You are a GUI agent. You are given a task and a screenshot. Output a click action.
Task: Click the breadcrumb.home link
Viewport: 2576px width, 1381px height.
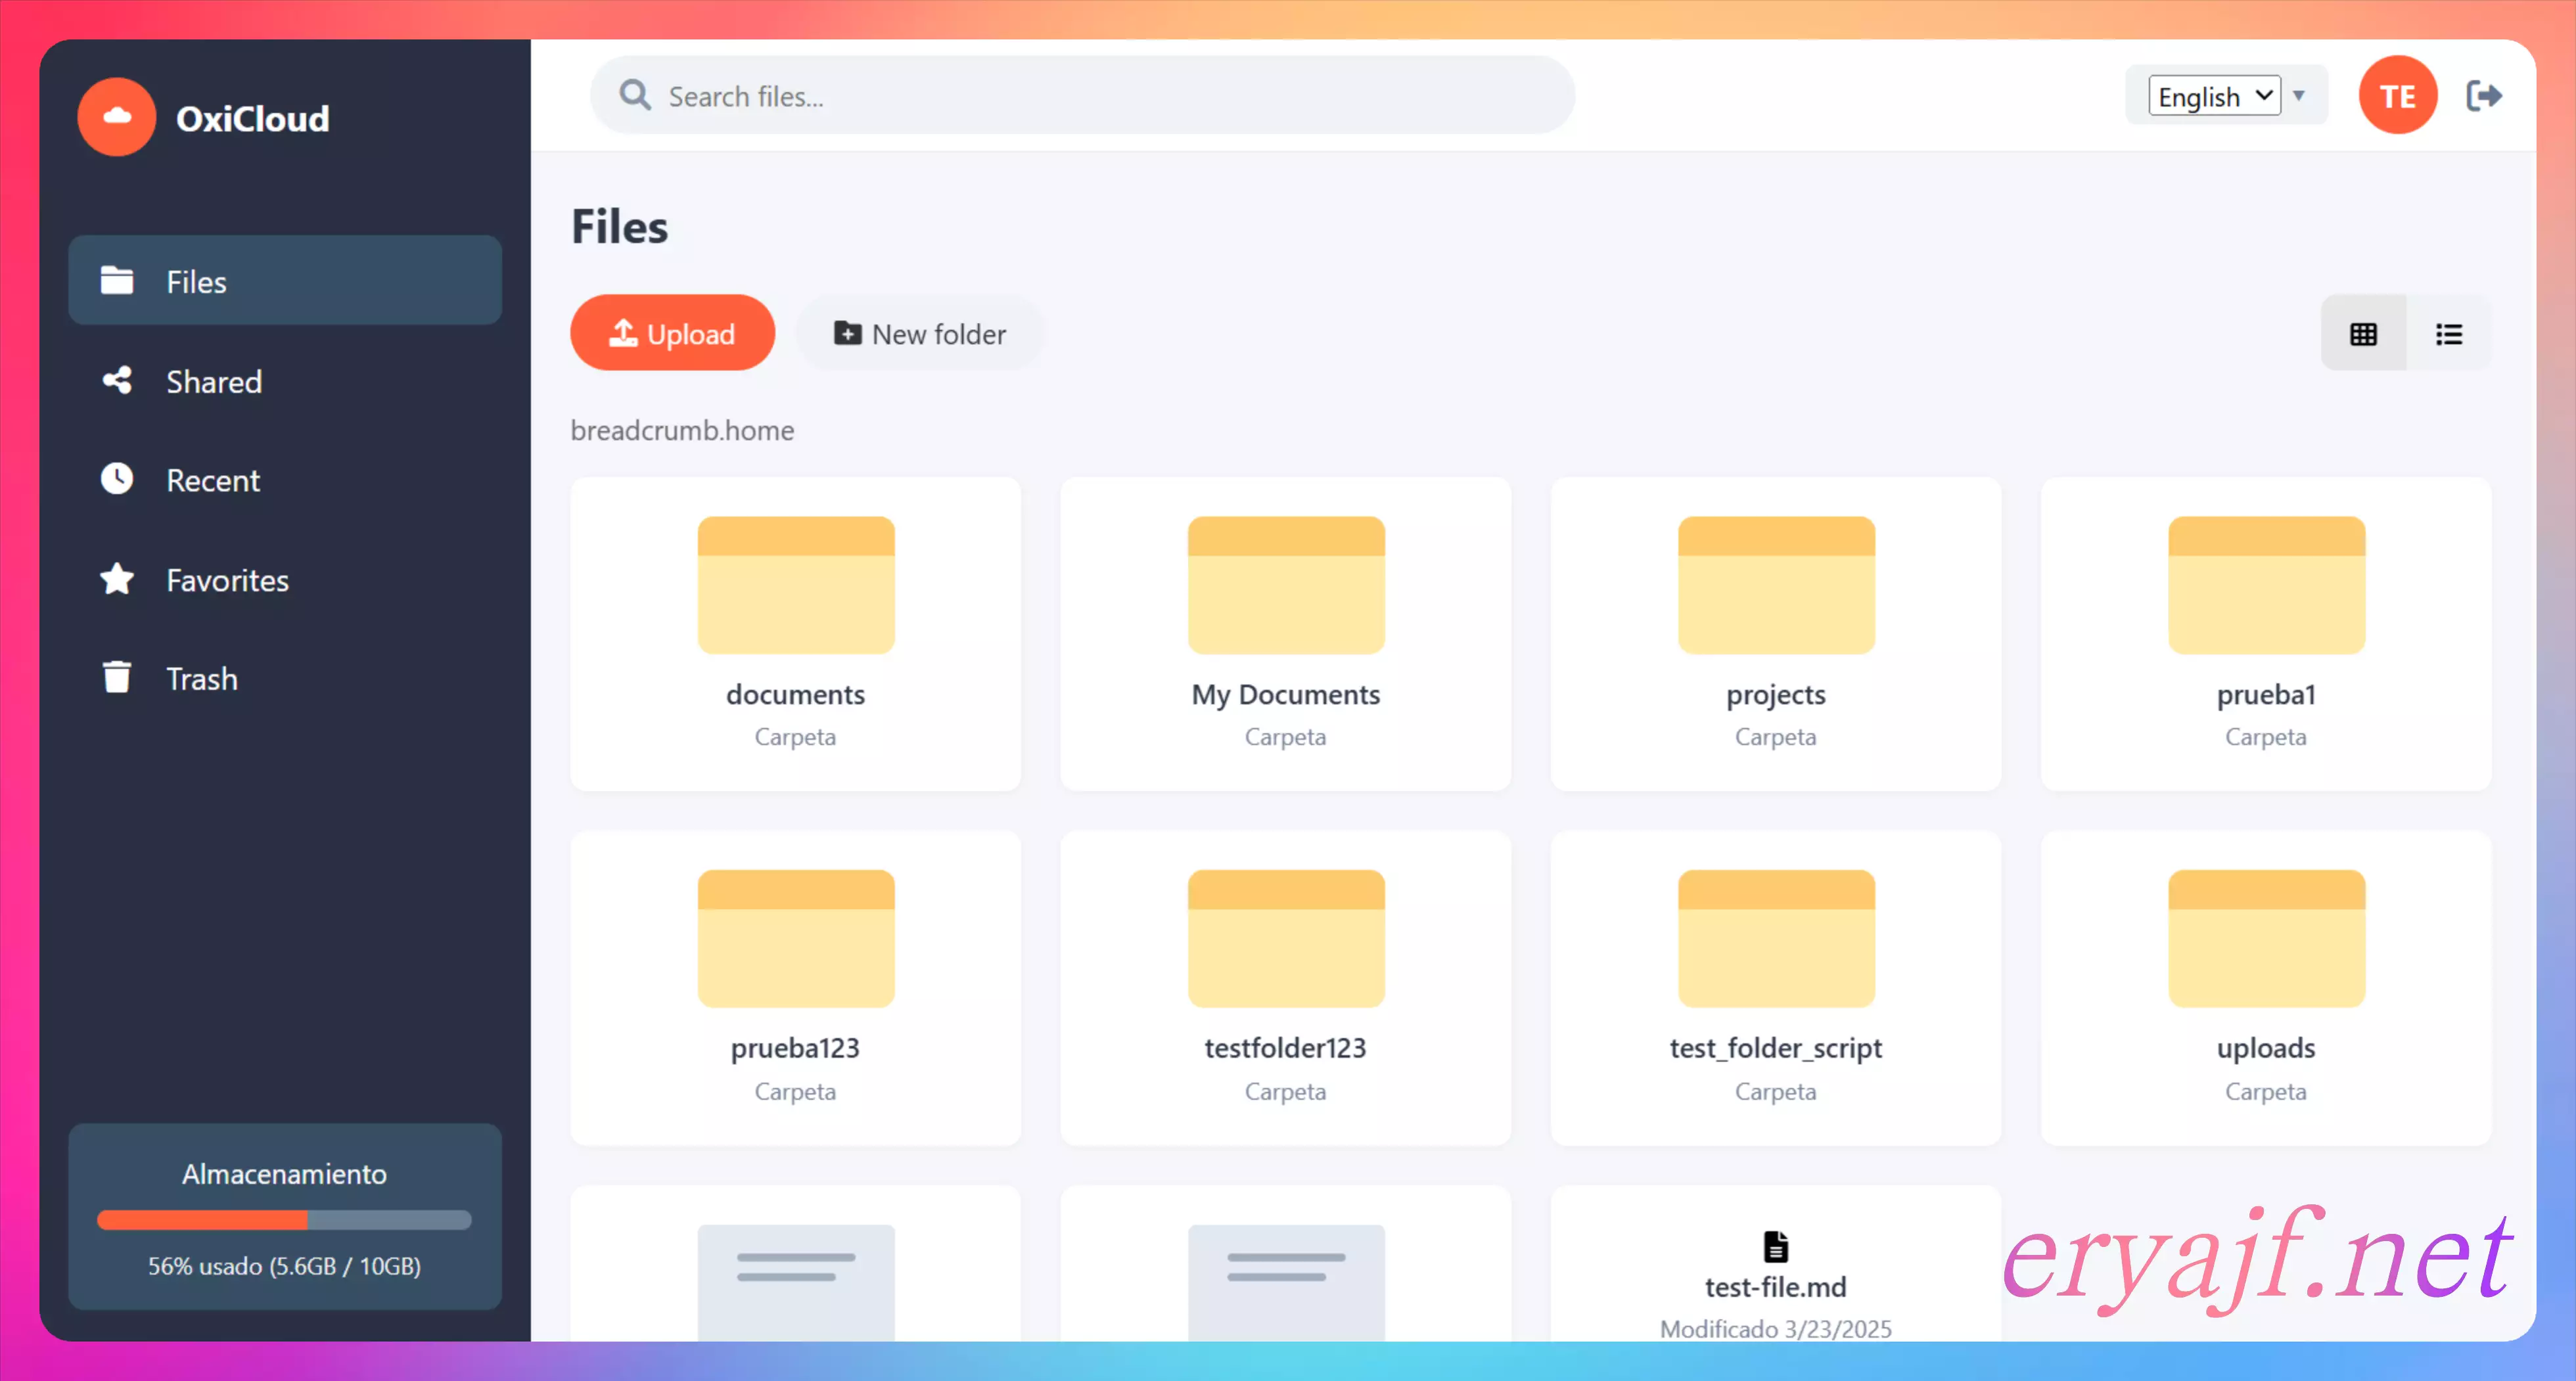pyautogui.click(x=682, y=430)
